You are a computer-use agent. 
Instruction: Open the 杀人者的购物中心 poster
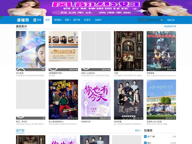click(63, 99)
